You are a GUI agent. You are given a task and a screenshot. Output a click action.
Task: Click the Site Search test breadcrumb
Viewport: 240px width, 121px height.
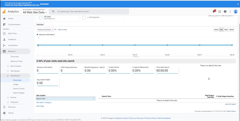[39, 10]
